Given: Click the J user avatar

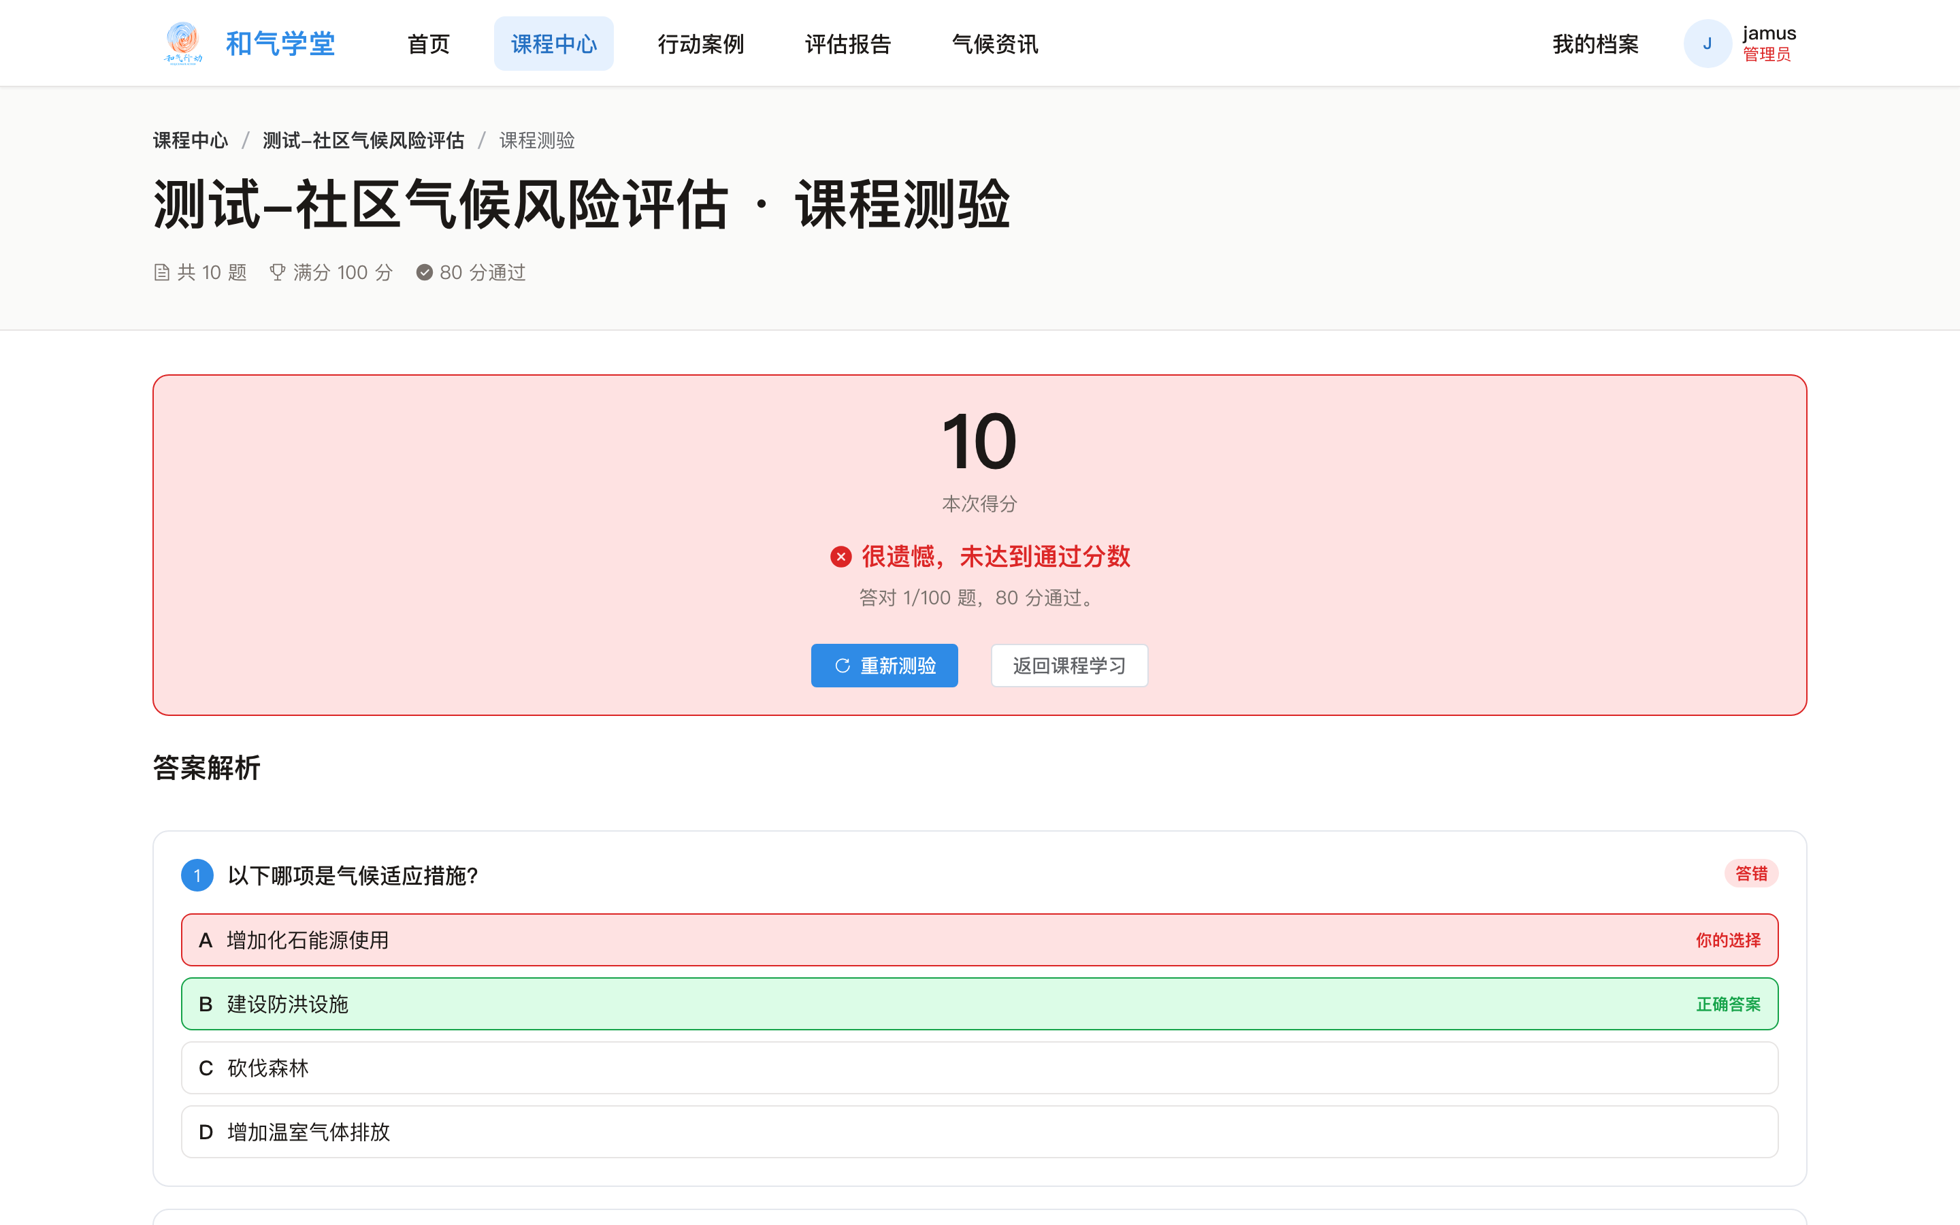Looking at the screenshot, I should [x=1708, y=44].
